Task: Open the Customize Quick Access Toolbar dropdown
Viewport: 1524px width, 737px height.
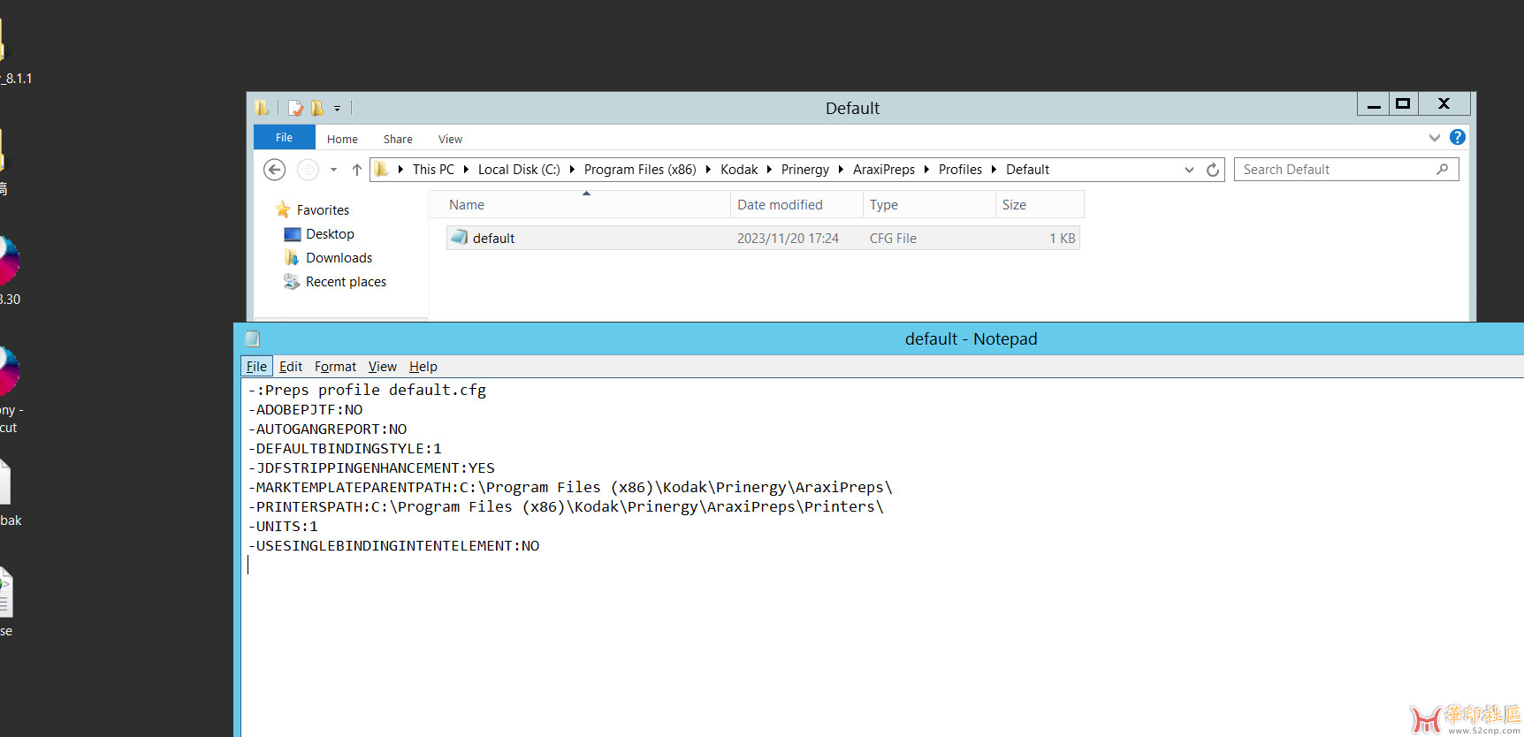Action: pos(337,109)
